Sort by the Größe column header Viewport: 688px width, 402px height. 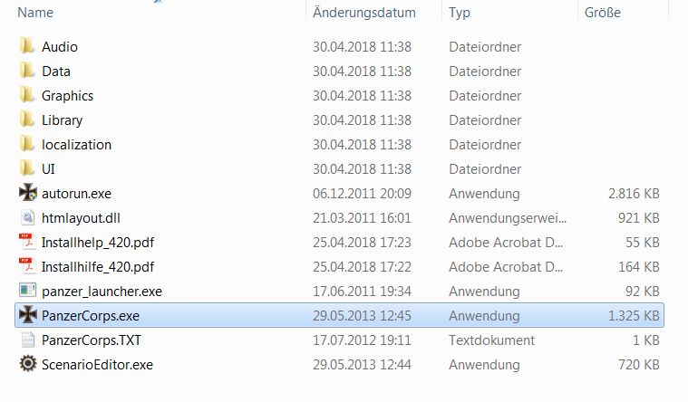[x=602, y=13]
